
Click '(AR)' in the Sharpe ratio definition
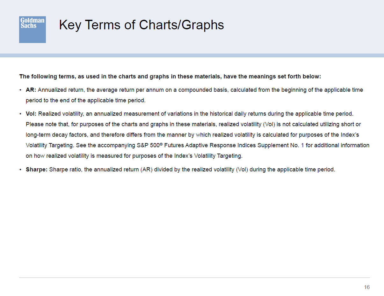click(146, 170)
